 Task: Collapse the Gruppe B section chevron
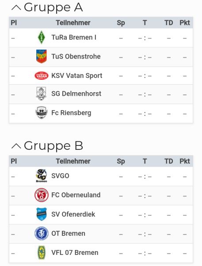click(16, 146)
